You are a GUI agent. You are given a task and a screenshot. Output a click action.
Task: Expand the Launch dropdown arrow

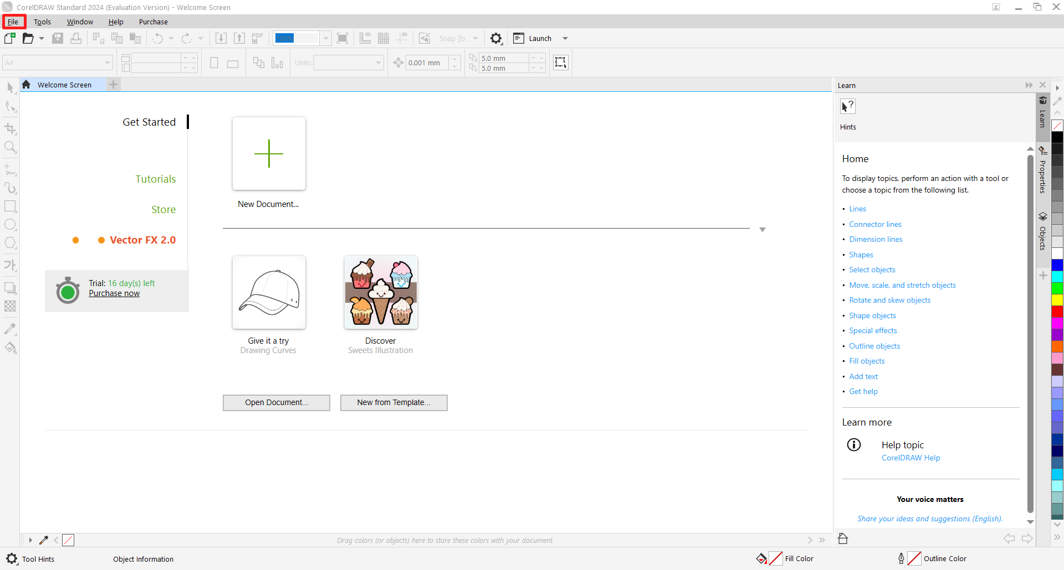click(x=565, y=38)
